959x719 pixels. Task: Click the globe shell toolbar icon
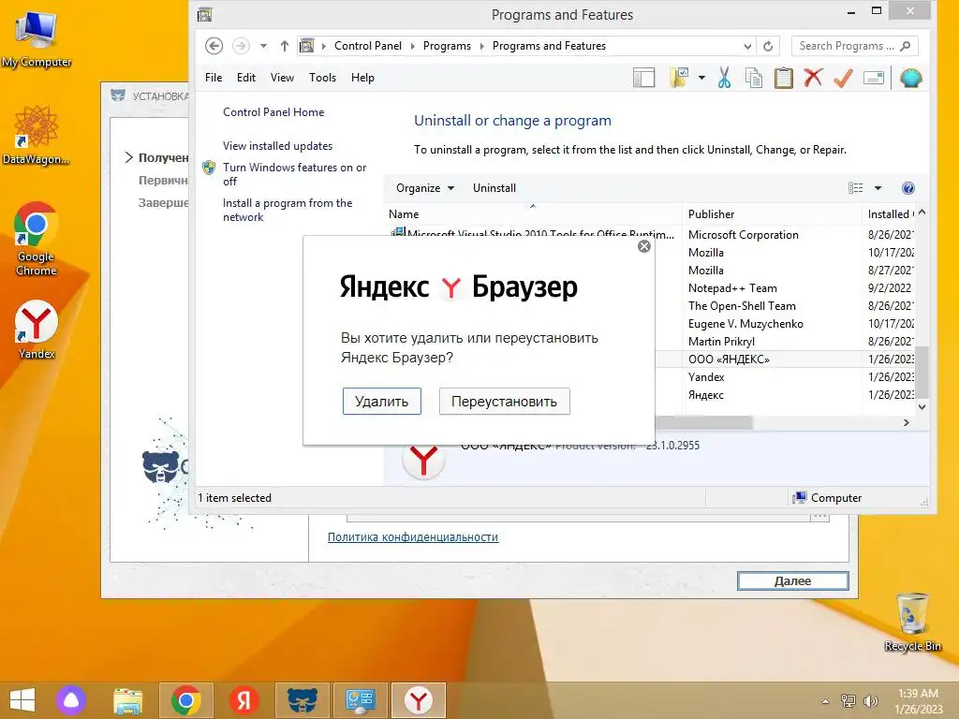[910, 78]
